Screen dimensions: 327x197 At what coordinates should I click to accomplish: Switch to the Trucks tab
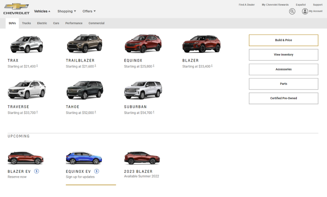click(x=26, y=23)
